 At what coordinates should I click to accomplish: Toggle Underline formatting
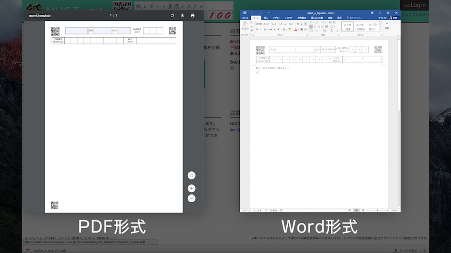coord(265,29)
